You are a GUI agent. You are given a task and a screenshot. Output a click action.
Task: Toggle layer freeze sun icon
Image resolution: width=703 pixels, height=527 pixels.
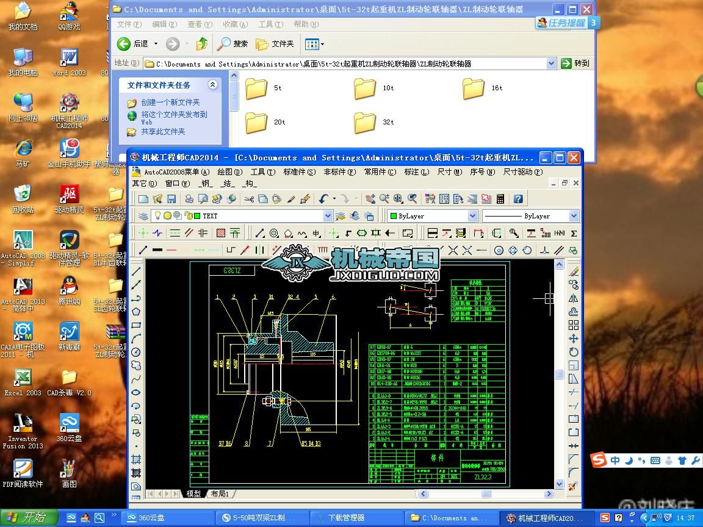[167, 216]
